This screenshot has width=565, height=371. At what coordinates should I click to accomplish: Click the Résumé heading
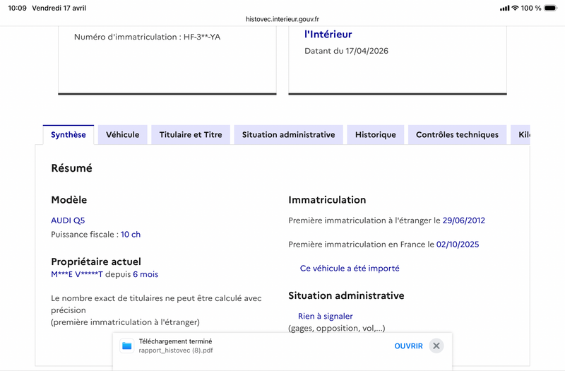pyautogui.click(x=72, y=168)
